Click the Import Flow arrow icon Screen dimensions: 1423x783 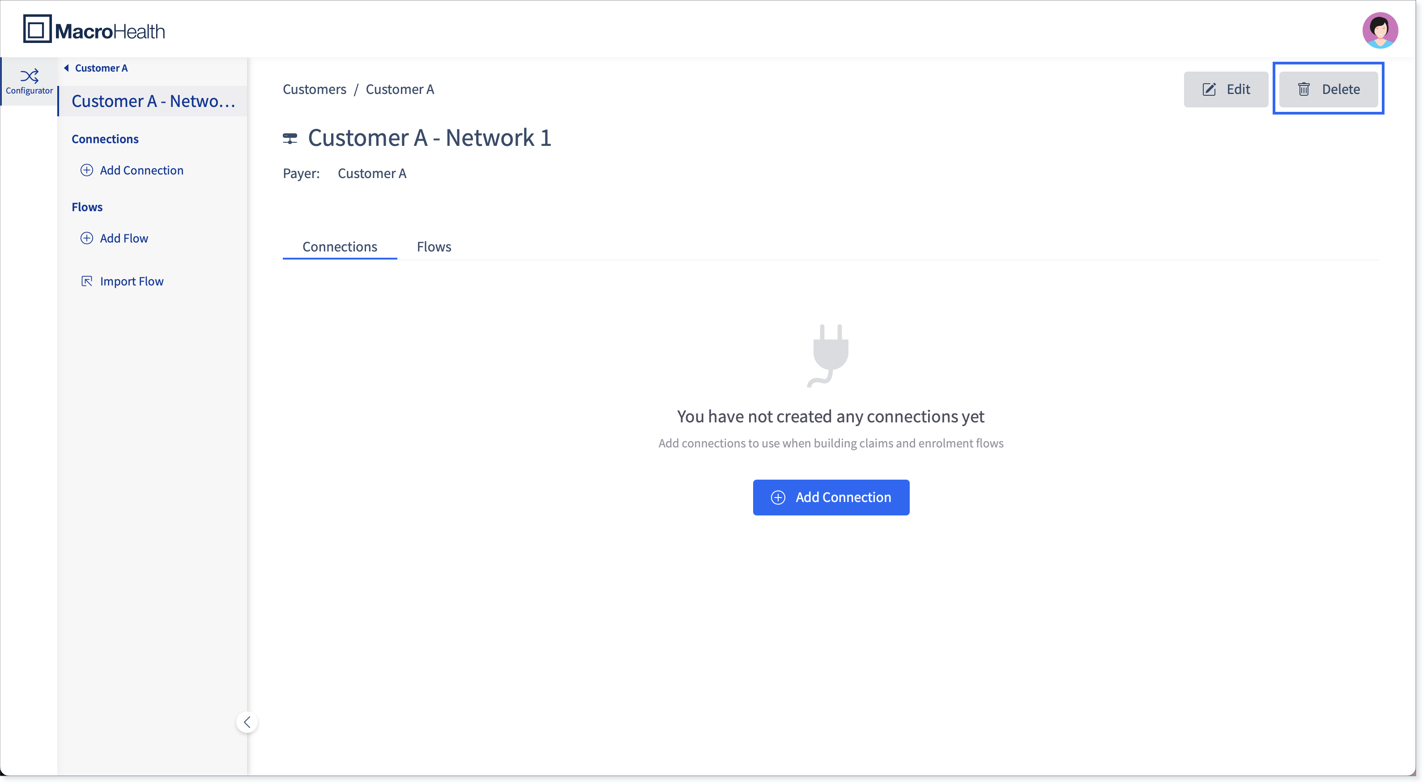(x=87, y=281)
